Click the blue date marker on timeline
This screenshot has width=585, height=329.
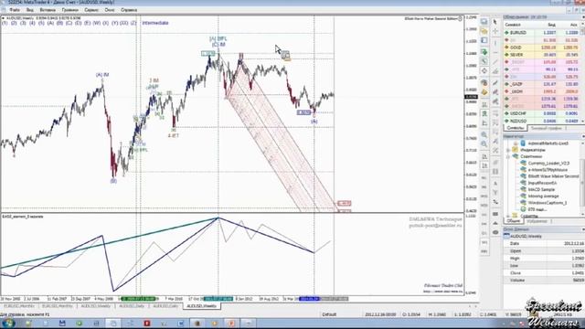309,299
